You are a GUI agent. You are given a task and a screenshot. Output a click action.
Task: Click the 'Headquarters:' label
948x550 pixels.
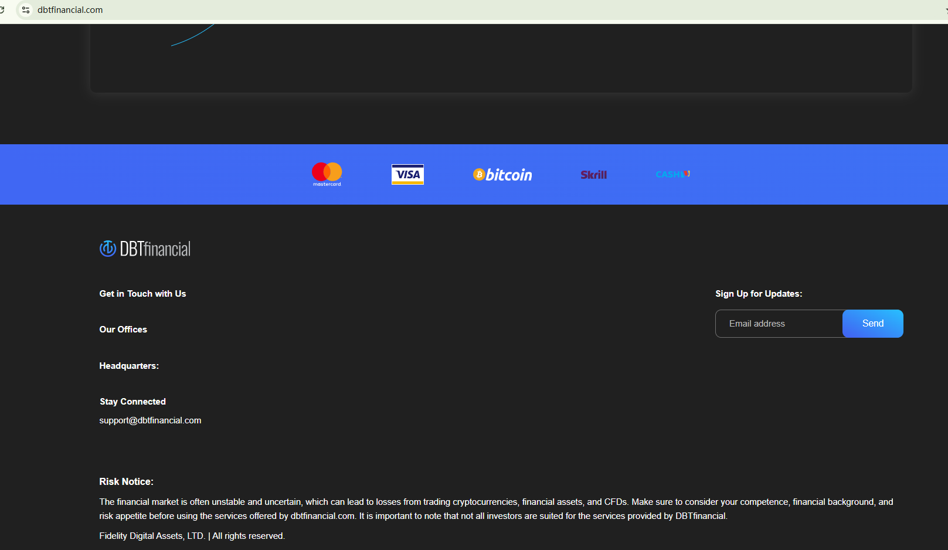pyautogui.click(x=129, y=366)
